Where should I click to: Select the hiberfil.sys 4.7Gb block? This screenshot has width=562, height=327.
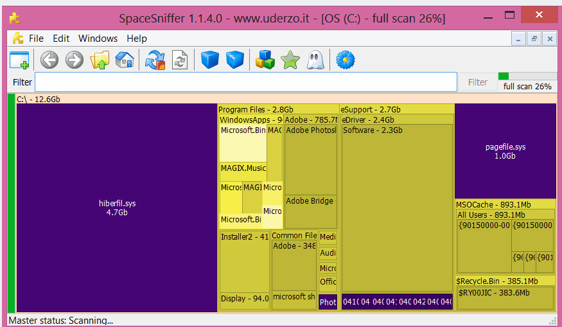click(x=117, y=208)
